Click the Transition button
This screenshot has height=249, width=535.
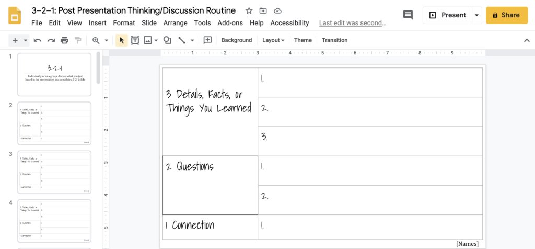point(335,40)
